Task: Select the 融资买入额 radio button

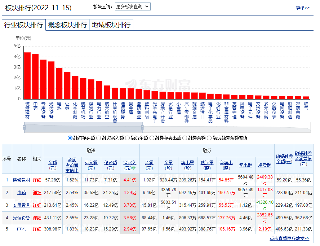Action: pyautogui.click(x=99, y=138)
